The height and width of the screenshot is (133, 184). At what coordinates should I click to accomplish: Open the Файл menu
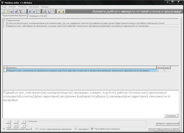pos(4,7)
